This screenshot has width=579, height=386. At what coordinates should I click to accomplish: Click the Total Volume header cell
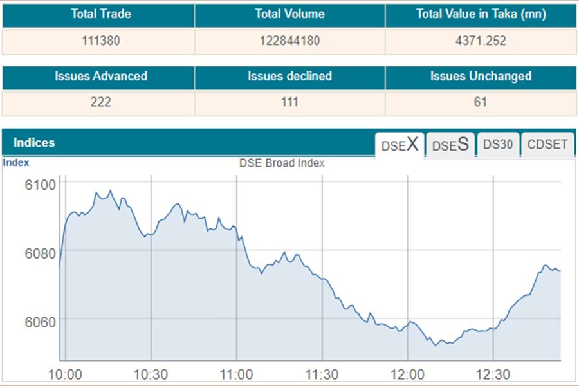289,14
